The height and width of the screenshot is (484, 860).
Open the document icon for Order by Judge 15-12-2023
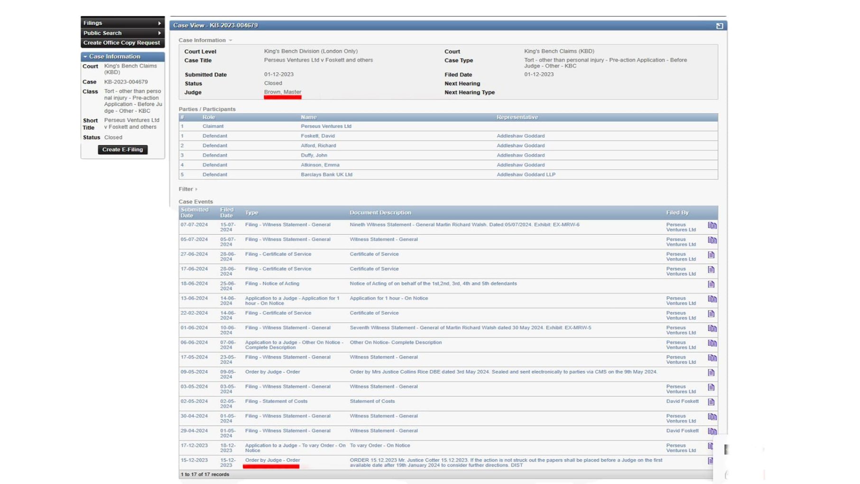click(x=712, y=461)
